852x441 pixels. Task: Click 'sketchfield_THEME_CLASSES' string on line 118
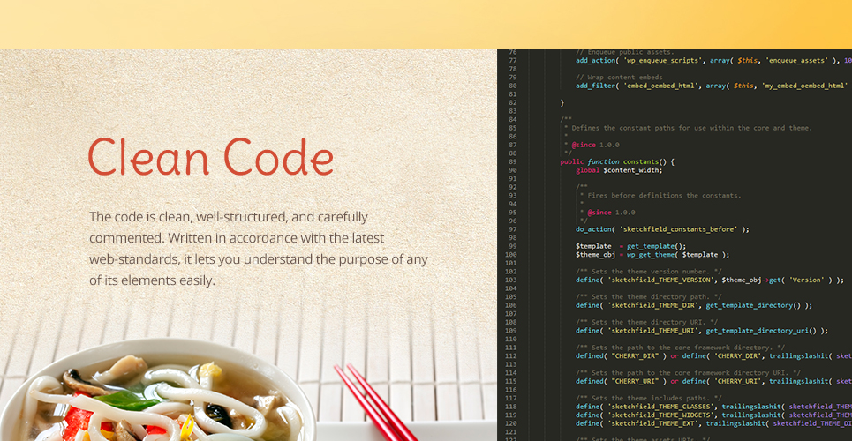click(660, 407)
